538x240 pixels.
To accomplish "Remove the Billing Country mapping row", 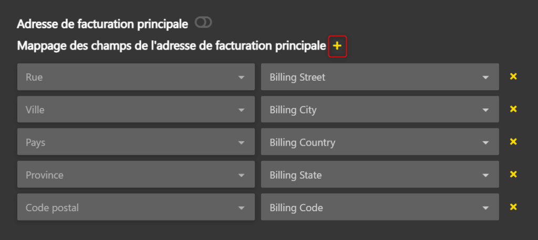I will [x=513, y=141].
